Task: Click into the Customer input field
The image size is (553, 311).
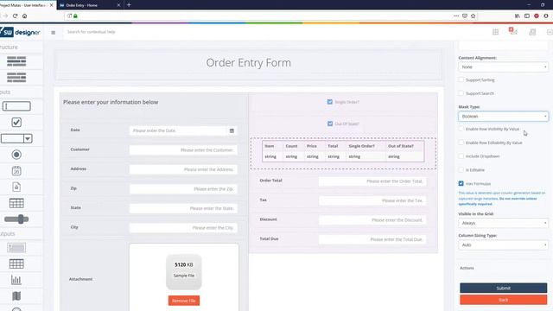Action: click(183, 150)
